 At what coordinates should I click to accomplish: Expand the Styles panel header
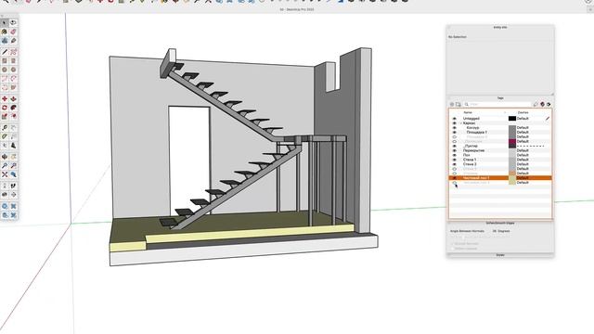[500, 255]
